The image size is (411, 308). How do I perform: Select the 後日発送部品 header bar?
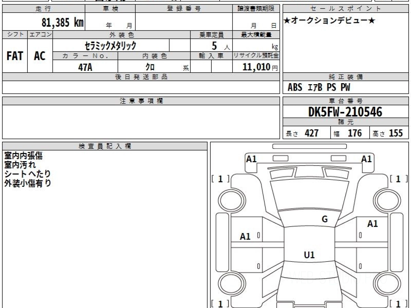click(x=141, y=77)
